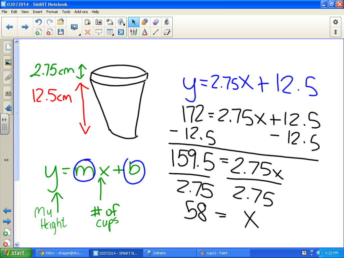Viewport: 344px width, 258px height.
Task: Save the notebook file
Action: coord(61,32)
